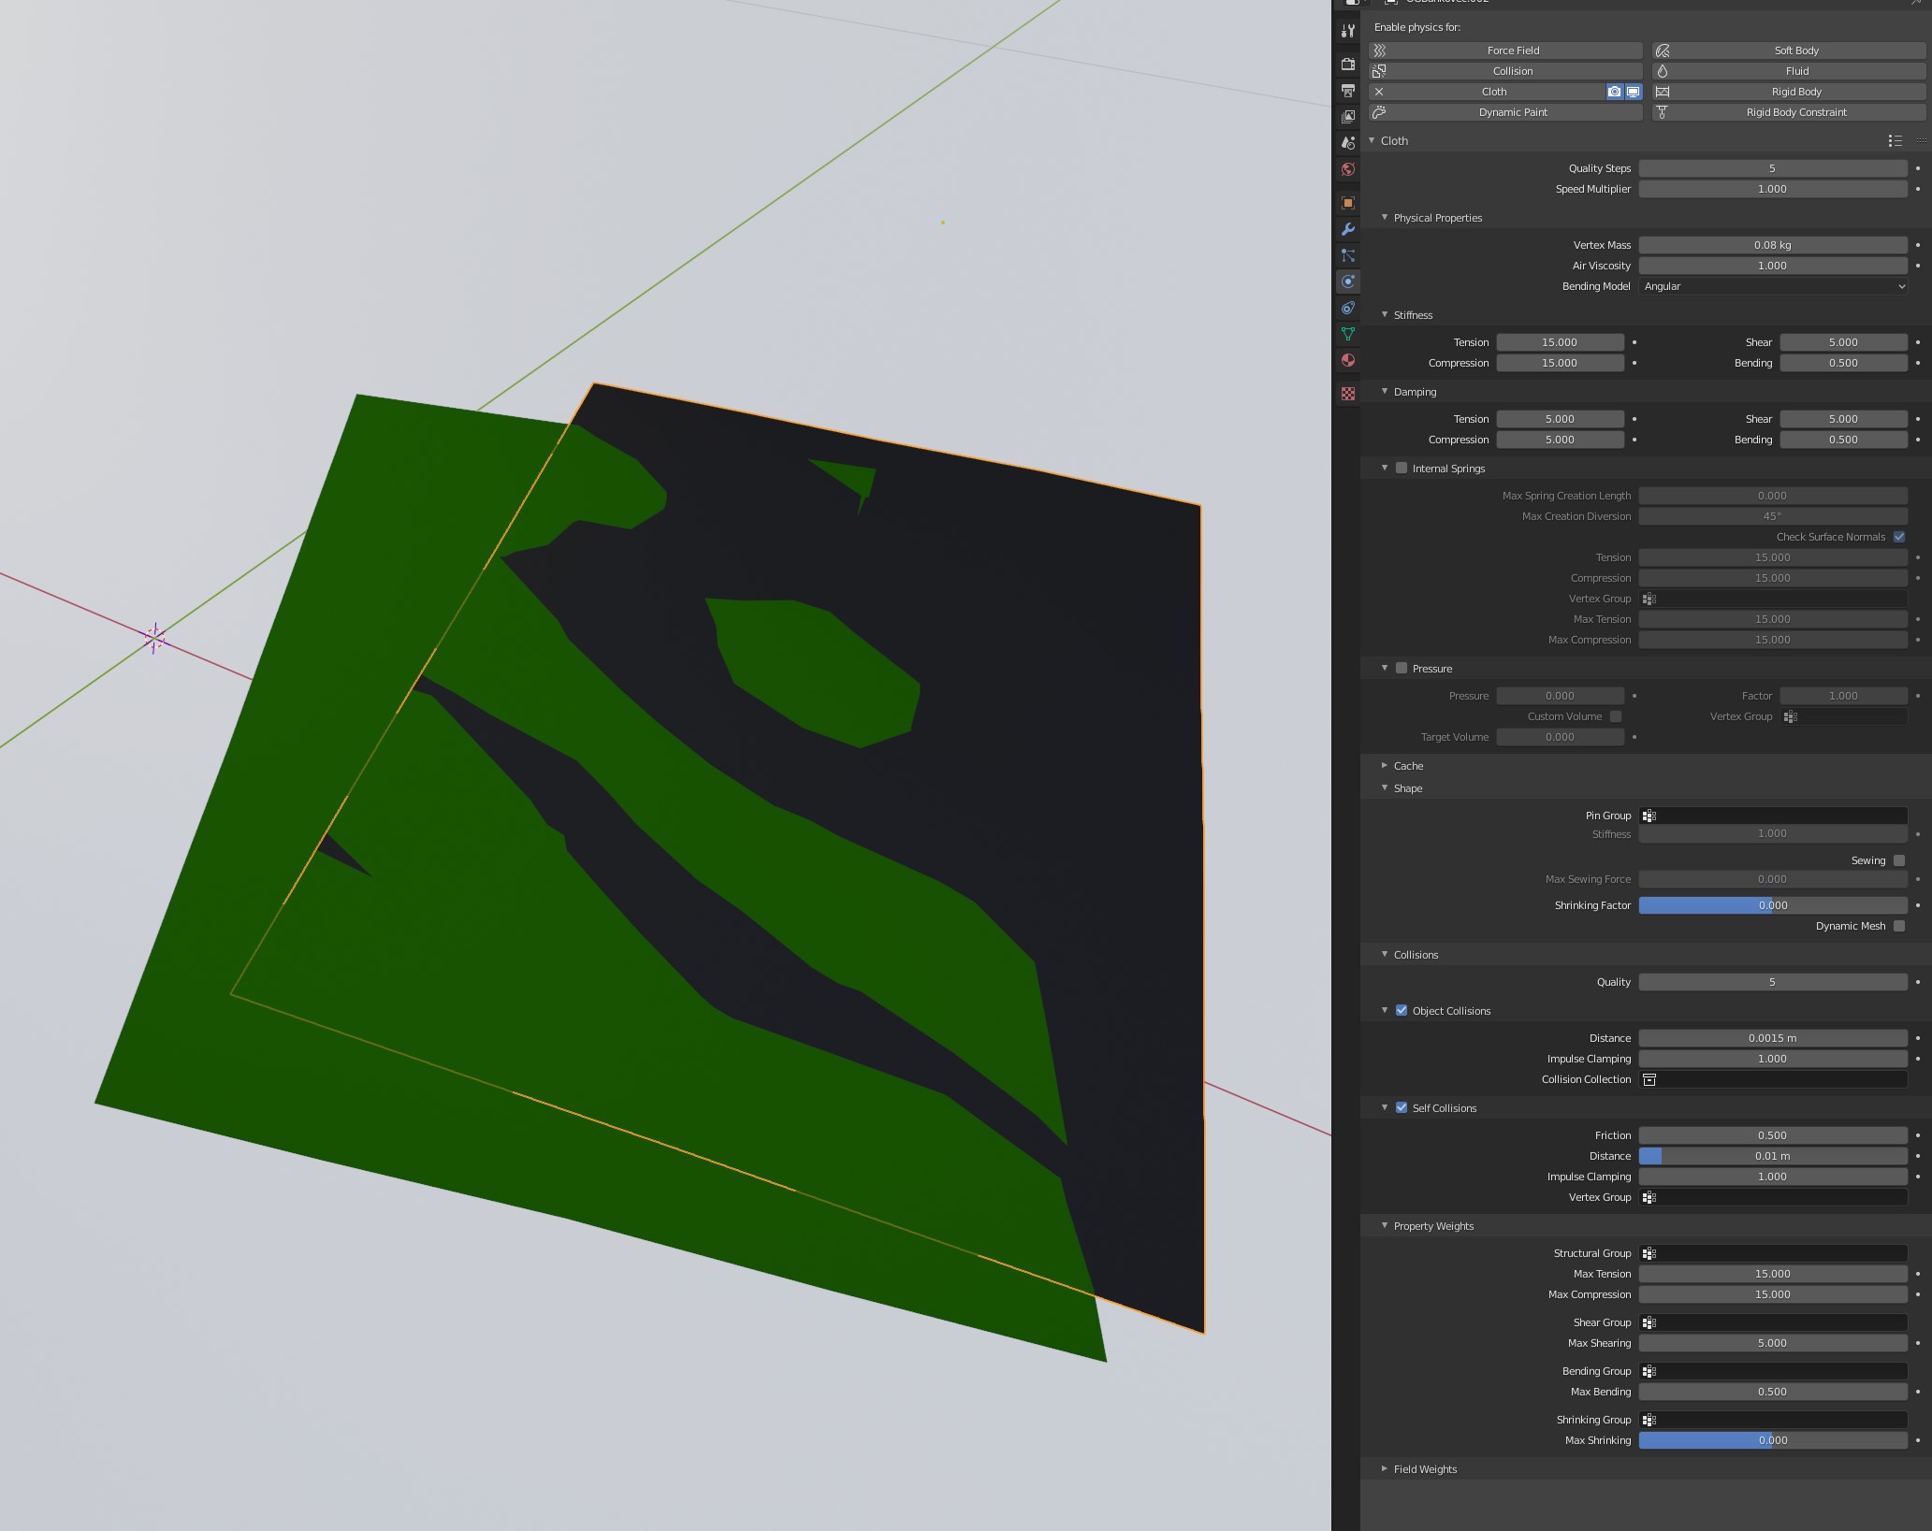
Task: Open the Render Properties tab
Action: coord(1347,64)
